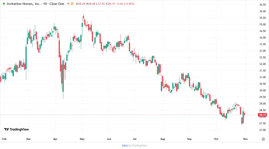Screen dimensions: 269x149
Task: Click the Oct label on time axis
Action: point(216,139)
